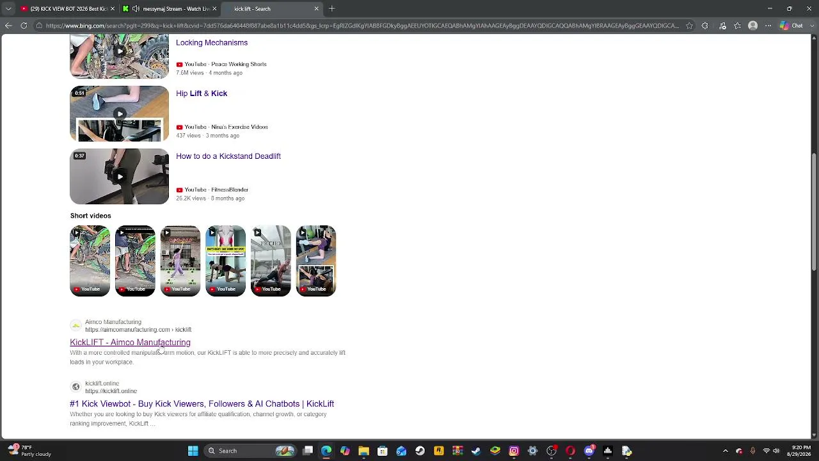Open the short video of woman in purple
This screenshot has height=461, width=819.
180,261
